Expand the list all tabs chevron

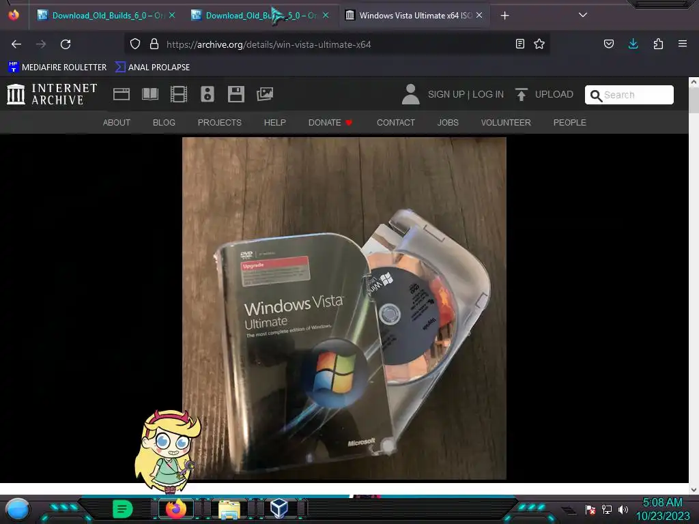point(583,15)
